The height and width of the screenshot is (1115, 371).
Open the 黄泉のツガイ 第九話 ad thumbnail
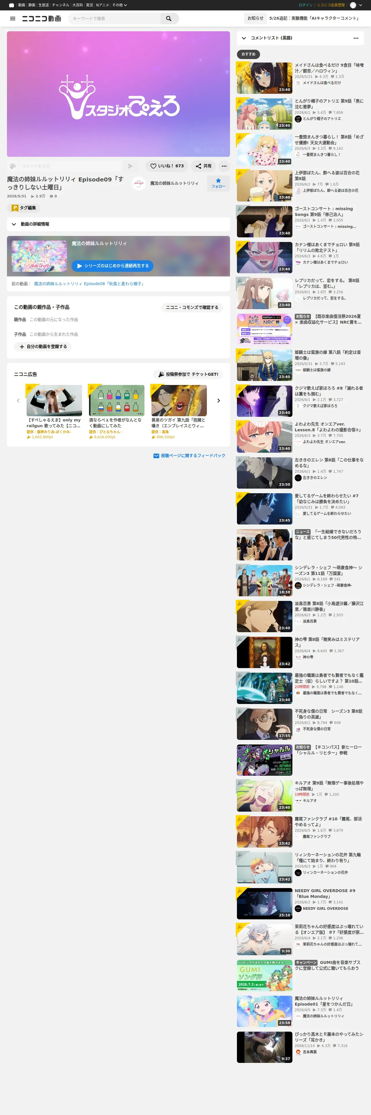pyautogui.click(x=179, y=400)
